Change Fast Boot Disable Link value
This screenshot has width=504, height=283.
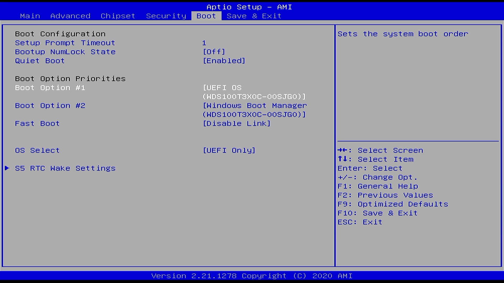pos(236,123)
